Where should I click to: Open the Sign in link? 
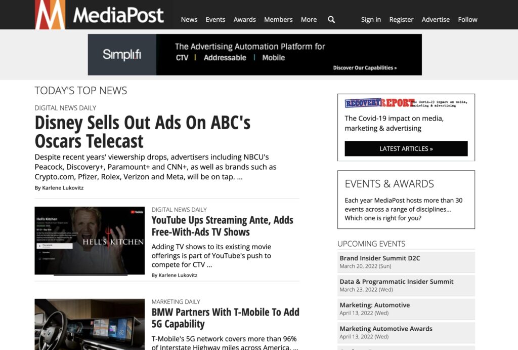(x=371, y=20)
